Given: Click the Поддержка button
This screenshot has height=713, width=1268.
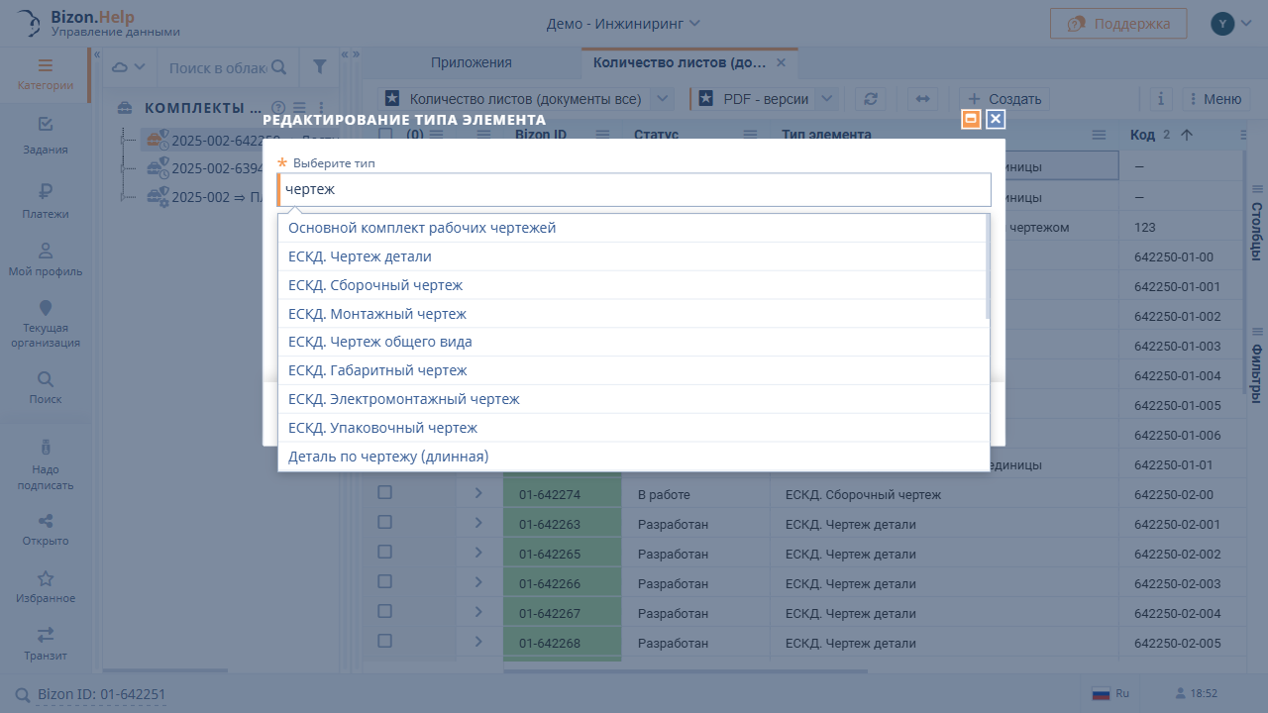Looking at the screenshot, I should tap(1118, 24).
